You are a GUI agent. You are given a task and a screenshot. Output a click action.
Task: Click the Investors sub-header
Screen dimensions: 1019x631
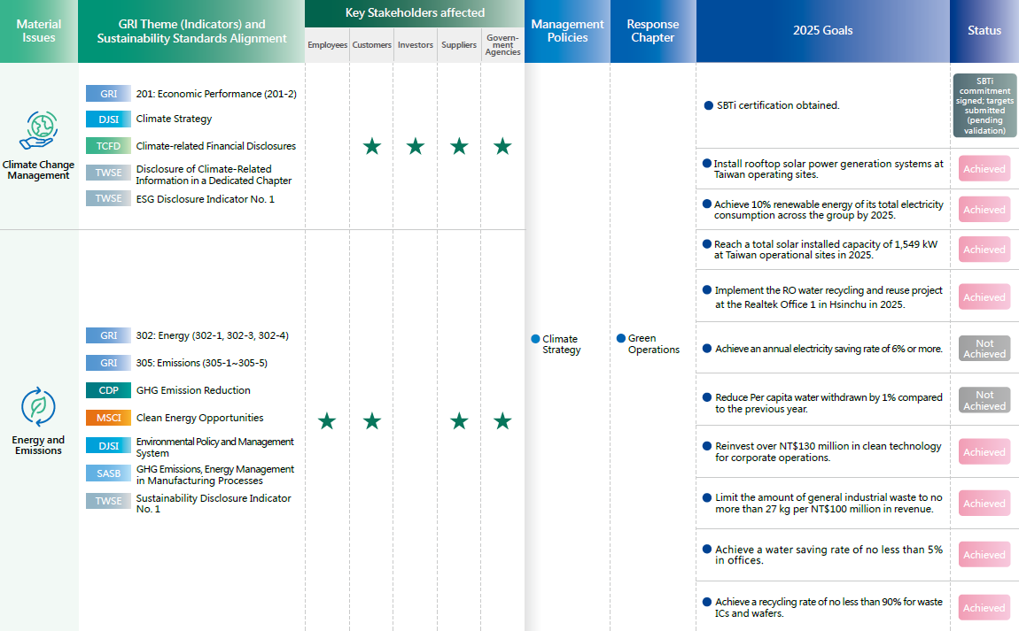[416, 45]
